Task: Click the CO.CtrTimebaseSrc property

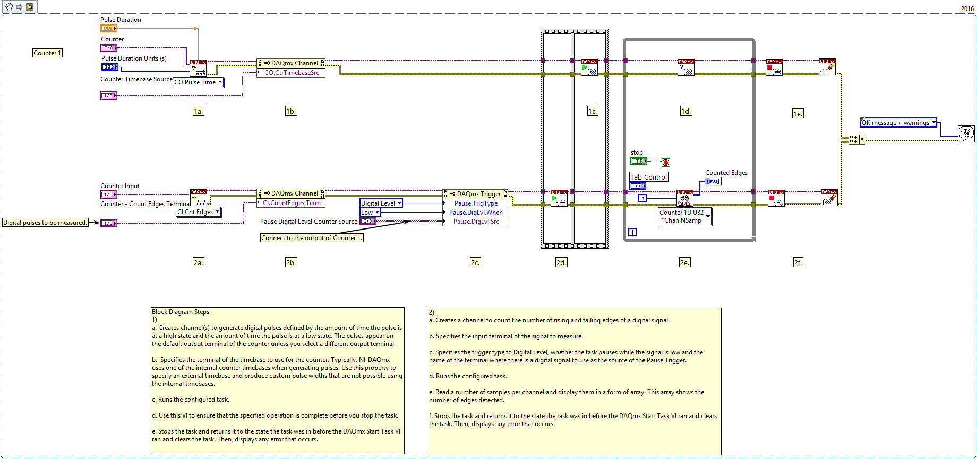Action: tap(291, 73)
